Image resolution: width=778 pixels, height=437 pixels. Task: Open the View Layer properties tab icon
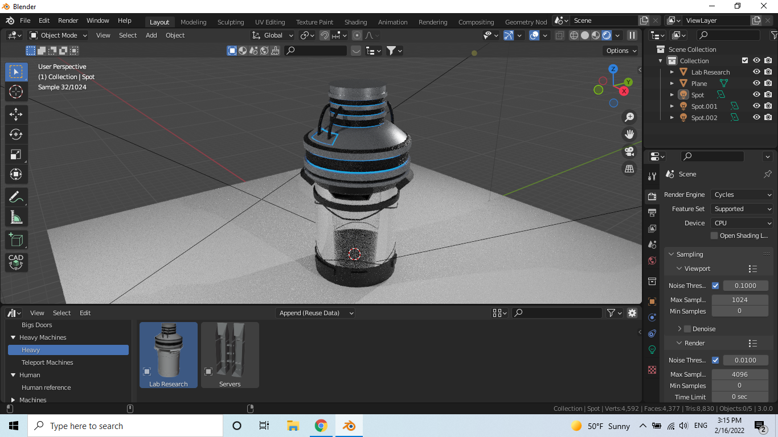(652, 228)
